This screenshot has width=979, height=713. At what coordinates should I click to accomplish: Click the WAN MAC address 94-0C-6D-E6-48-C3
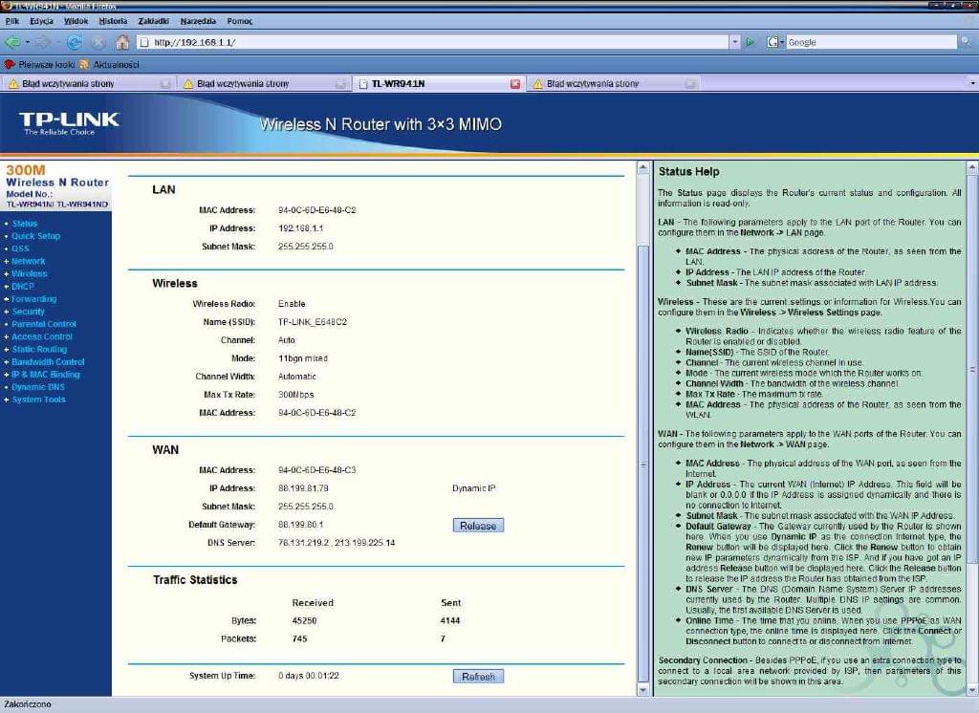317,470
